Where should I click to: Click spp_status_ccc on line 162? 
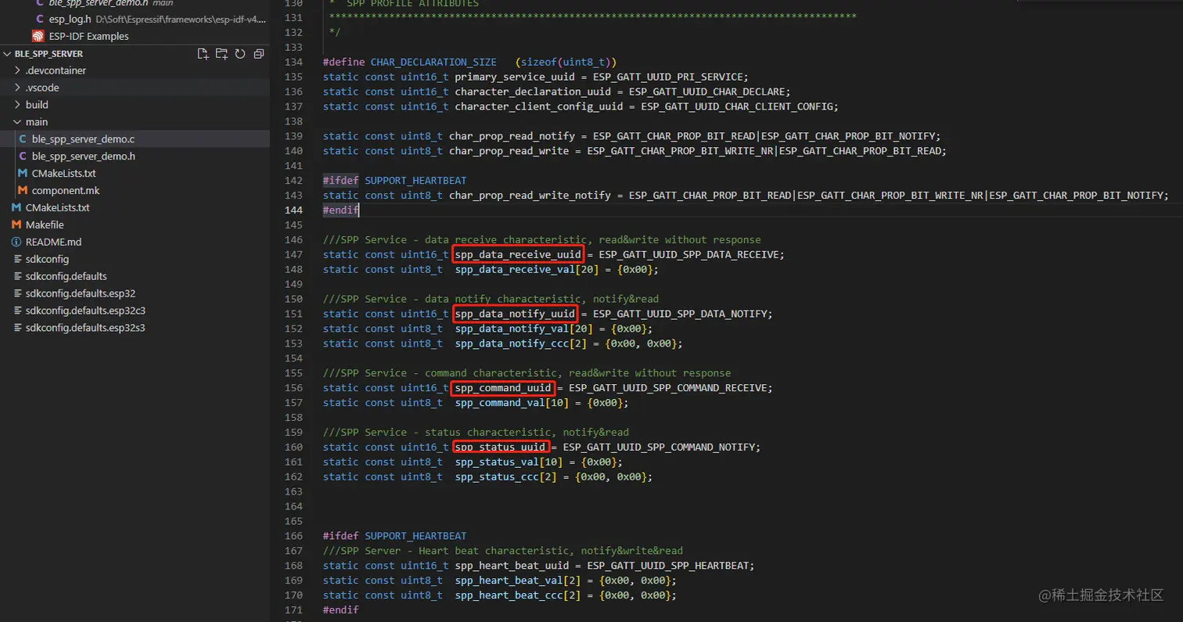point(497,476)
